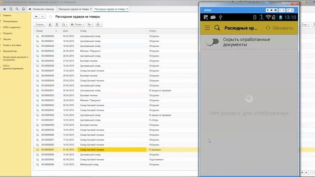Open the Продажи section

click(x=7, y=33)
